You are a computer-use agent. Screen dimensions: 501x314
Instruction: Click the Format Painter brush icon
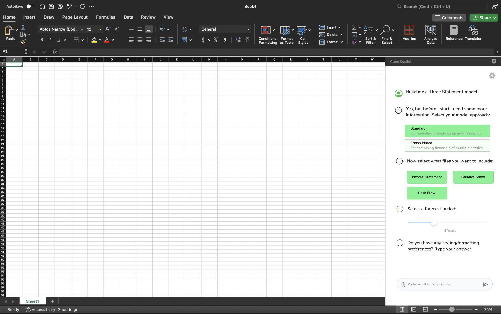pyautogui.click(x=23, y=42)
